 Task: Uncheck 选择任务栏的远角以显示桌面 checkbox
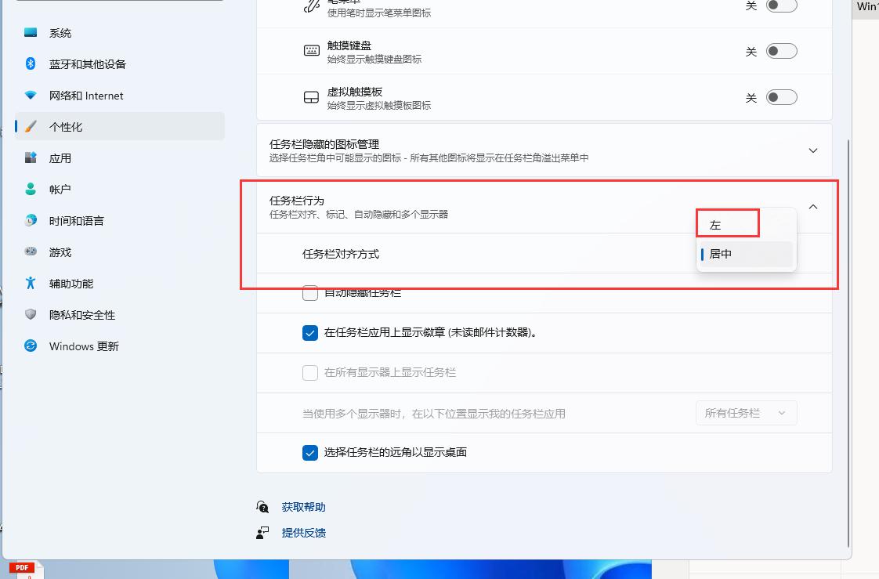point(310,452)
